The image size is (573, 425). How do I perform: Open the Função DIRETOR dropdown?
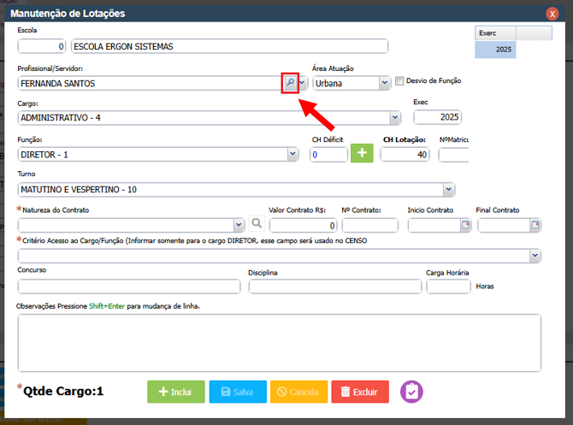[x=292, y=154]
